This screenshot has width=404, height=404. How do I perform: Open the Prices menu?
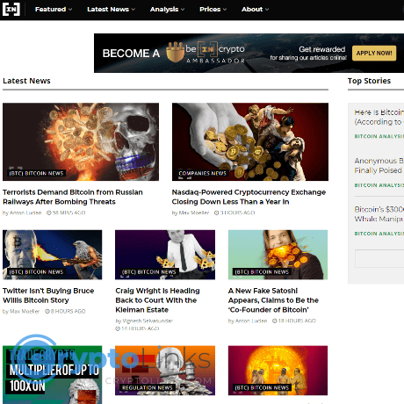coord(213,10)
